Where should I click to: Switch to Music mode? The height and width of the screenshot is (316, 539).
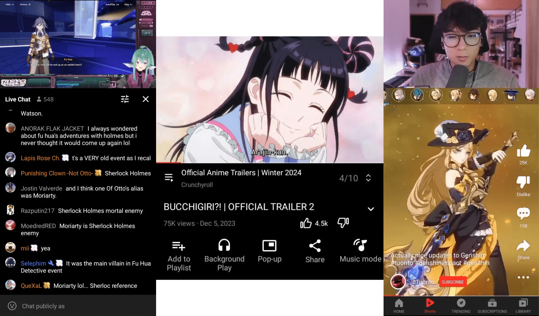[360, 251]
